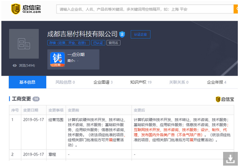This screenshot has width=244, height=168.
Task: Select the 经营范围 cell
Action: [56, 120]
